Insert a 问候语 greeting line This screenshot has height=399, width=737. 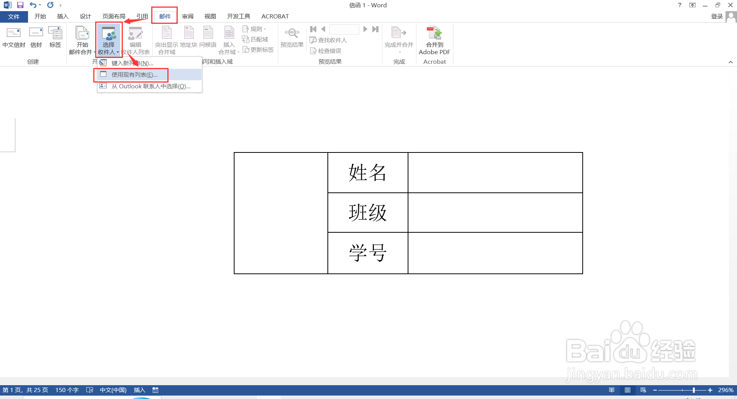point(208,38)
